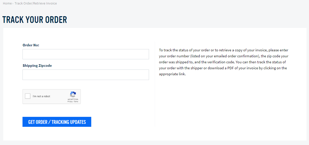Click instruction line mentioning the verification code
Screen dimensions: 309x145
[222, 62]
